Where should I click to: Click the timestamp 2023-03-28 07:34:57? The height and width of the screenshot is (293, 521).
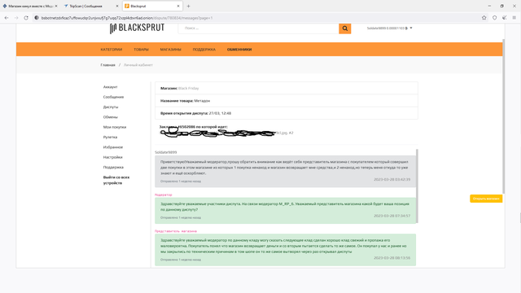pos(392,216)
